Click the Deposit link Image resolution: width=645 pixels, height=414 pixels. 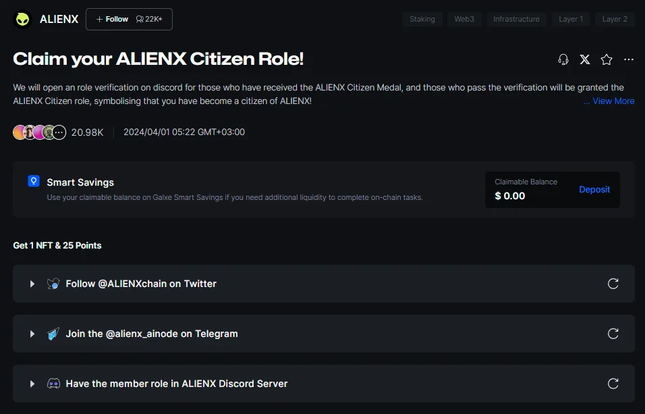tap(594, 190)
